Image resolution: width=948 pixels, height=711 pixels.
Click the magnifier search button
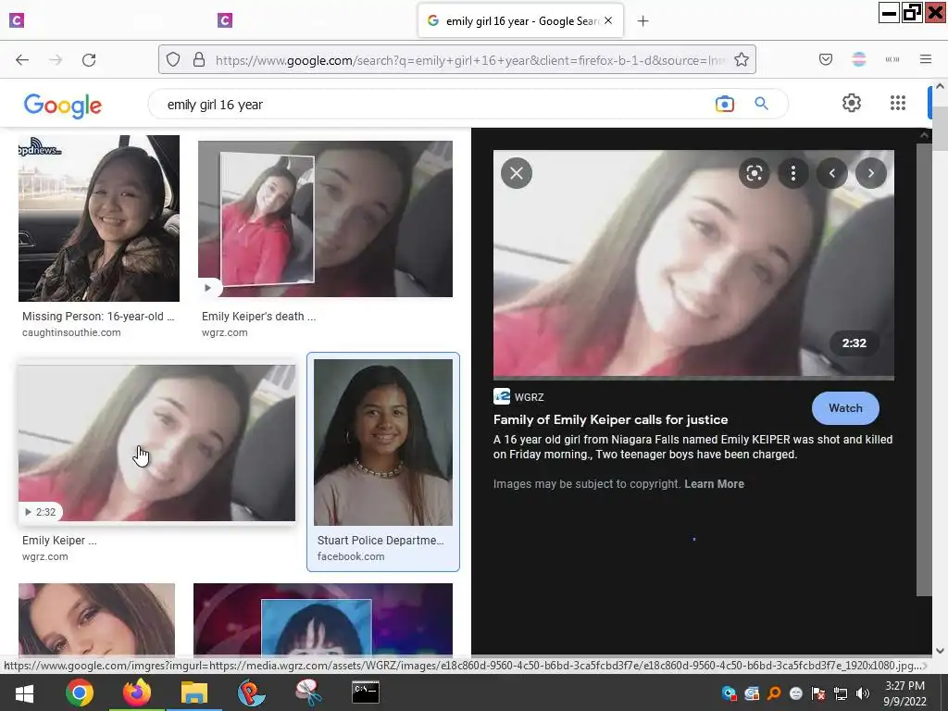tap(761, 104)
